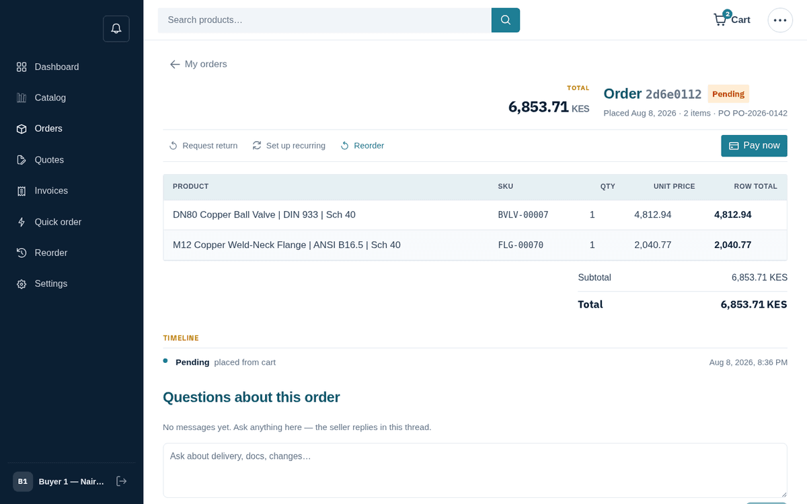This screenshot has width=807, height=504.
Task: Click the Reorder history icon in sidebar
Action: click(x=22, y=253)
